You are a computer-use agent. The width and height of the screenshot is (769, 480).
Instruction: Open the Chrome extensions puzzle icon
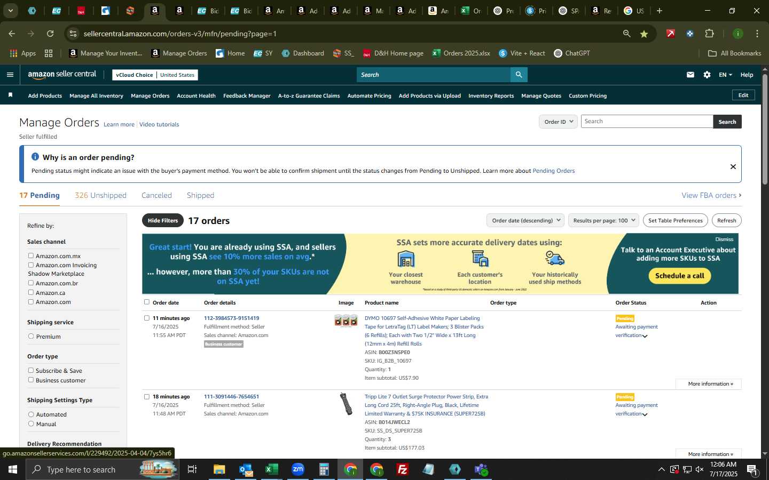[x=709, y=34]
